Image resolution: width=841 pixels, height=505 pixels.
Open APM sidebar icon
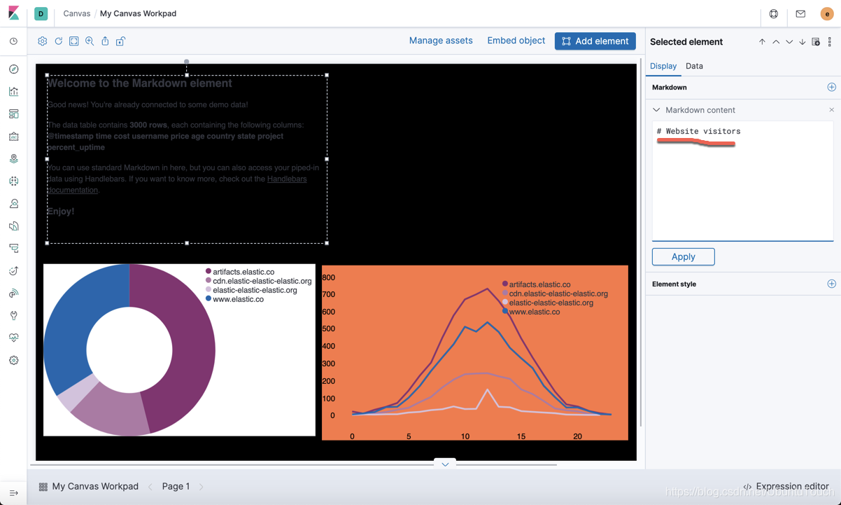(x=13, y=249)
